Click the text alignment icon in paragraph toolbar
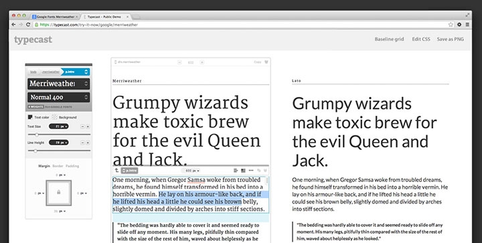This screenshot has height=243, width=482. pos(236,171)
